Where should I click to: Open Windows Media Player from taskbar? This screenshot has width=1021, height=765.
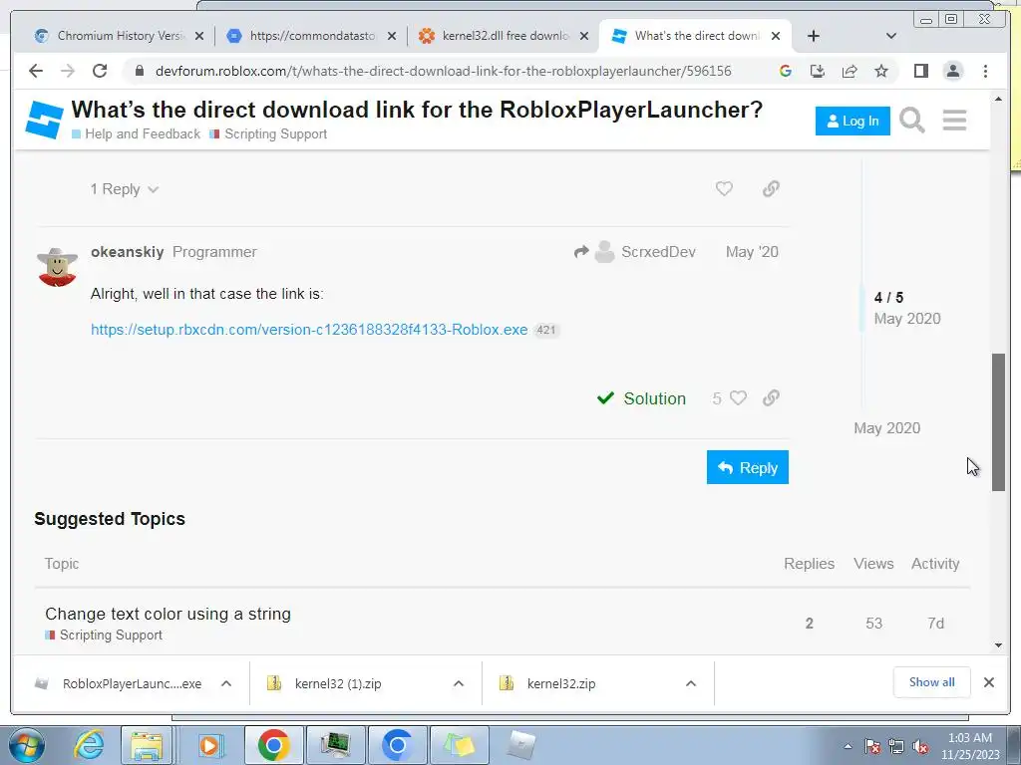[209, 745]
